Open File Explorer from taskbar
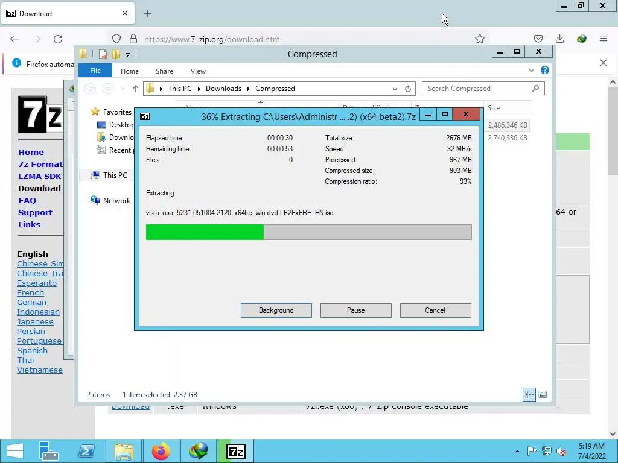The width and height of the screenshot is (618, 463). 124,451
